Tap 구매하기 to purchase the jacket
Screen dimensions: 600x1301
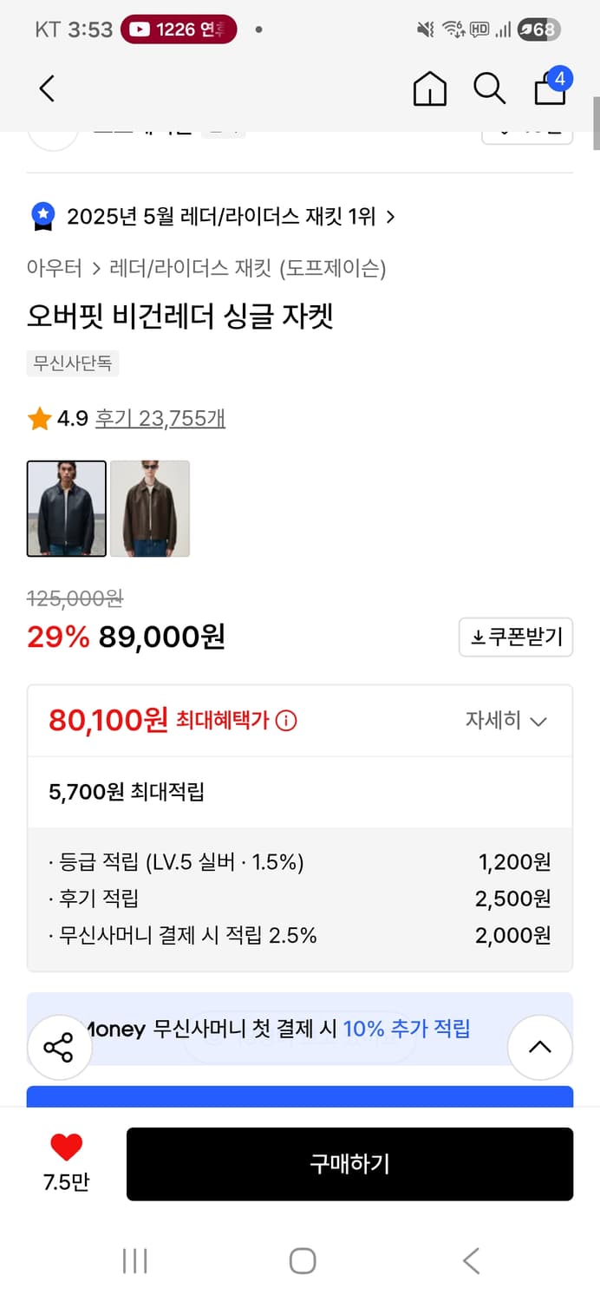(349, 1164)
